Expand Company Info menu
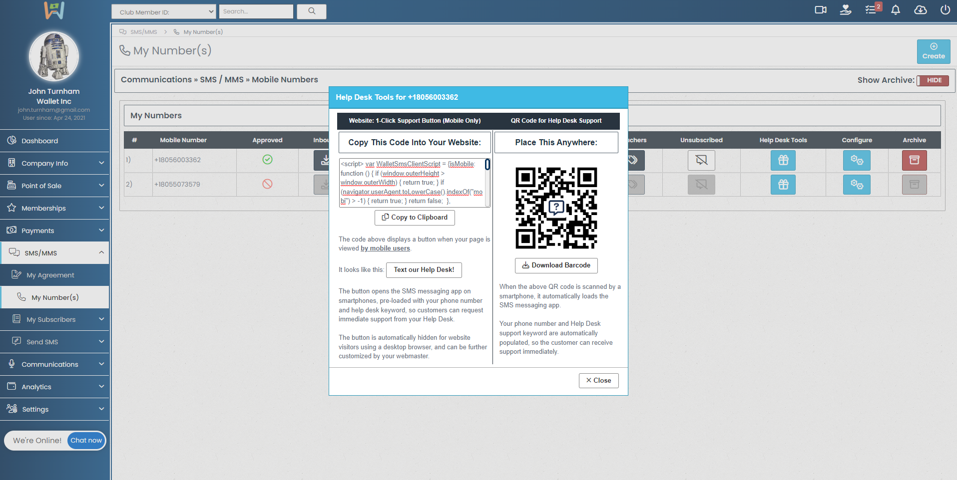This screenshot has height=480, width=957. coord(54,163)
